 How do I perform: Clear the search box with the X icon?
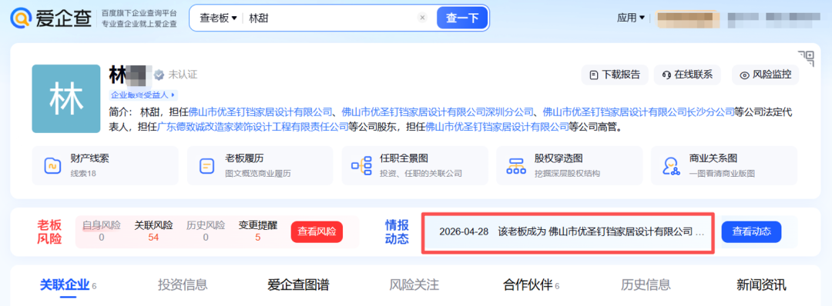(422, 18)
